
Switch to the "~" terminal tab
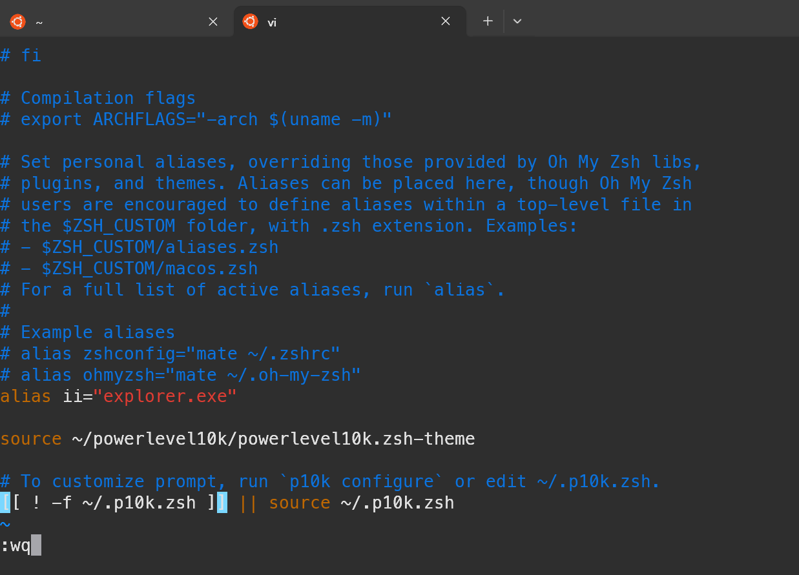115,21
